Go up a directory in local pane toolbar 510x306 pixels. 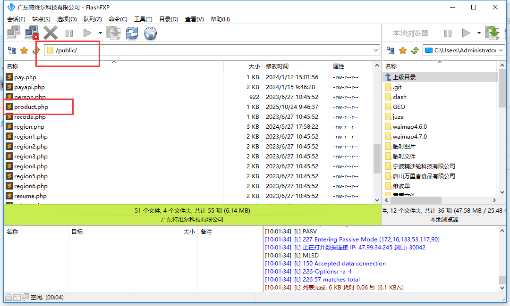[x=415, y=50]
